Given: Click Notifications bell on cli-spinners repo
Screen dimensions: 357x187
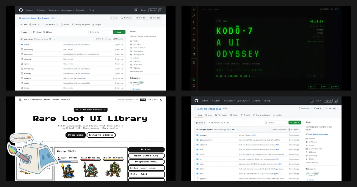Looking at the screenshot, I should [127, 18].
